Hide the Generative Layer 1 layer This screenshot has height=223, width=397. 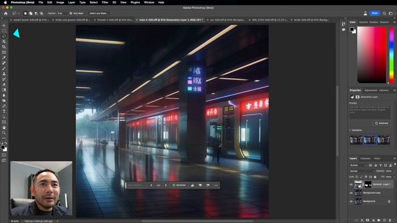351,185
